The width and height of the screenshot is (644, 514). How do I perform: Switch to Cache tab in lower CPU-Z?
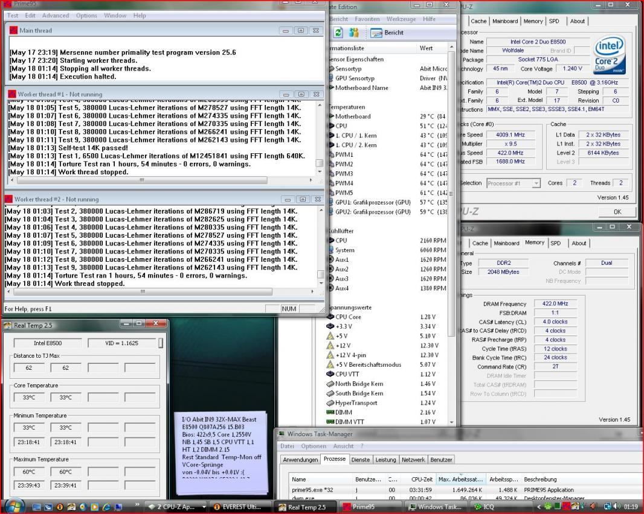[480, 243]
